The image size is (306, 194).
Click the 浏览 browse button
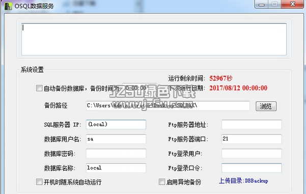266,106
